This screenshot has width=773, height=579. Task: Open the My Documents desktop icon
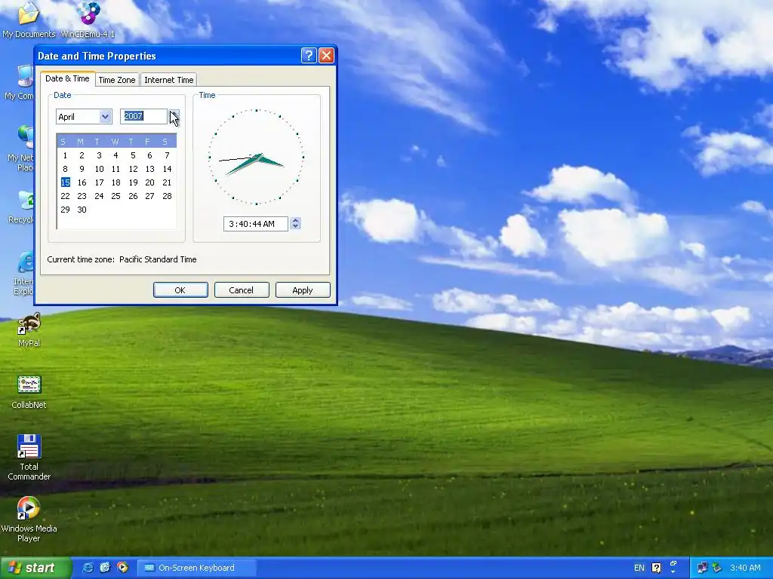coord(29,20)
